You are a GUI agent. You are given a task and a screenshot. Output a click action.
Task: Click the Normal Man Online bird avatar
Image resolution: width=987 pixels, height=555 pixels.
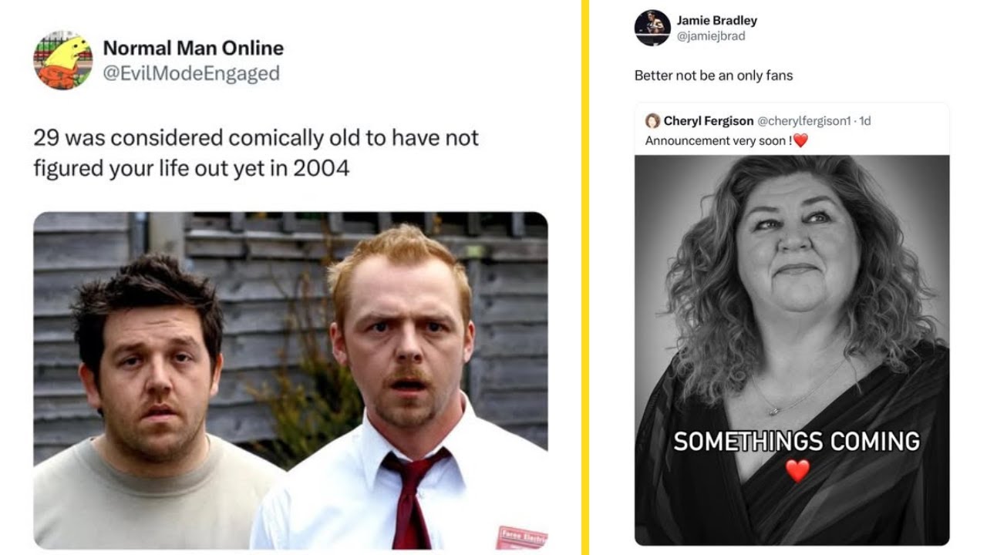[62, 60]
